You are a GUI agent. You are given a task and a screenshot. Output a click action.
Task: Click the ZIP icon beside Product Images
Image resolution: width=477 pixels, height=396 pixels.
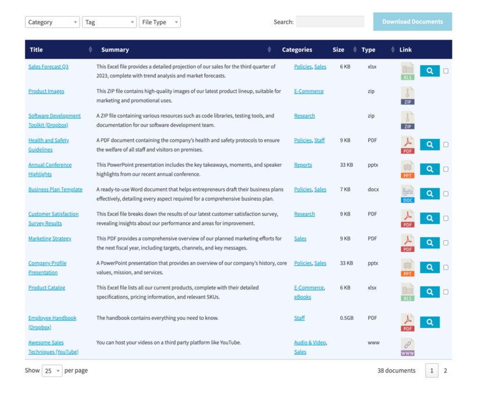tap(407, 95)
